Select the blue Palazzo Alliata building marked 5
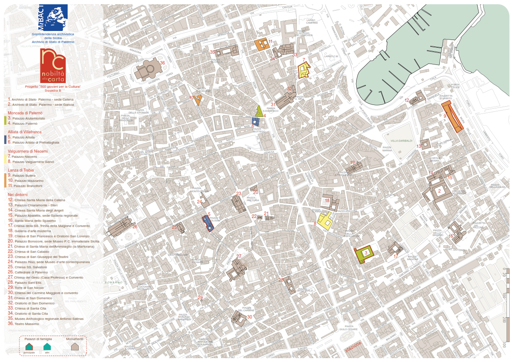513x362 pixels. [x=208, y=224]
